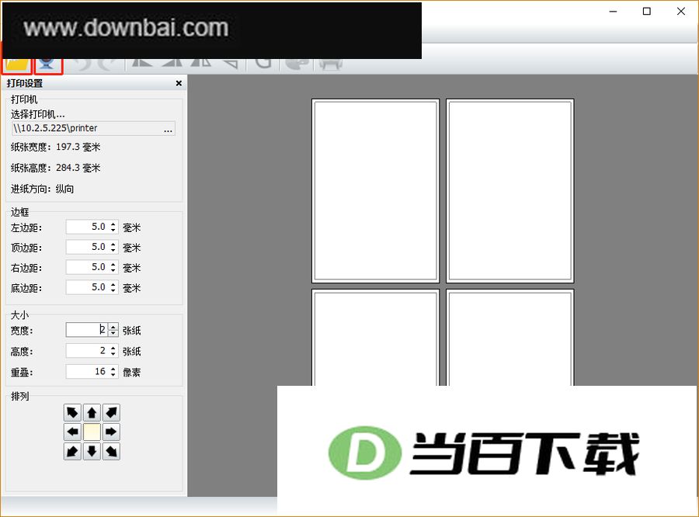Decrease the 右边距 value with down arrow
699x517 pixels.
click(x=113, y=270)
